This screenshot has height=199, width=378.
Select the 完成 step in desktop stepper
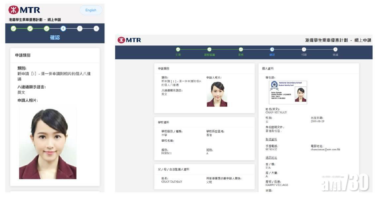pos(335,49)
